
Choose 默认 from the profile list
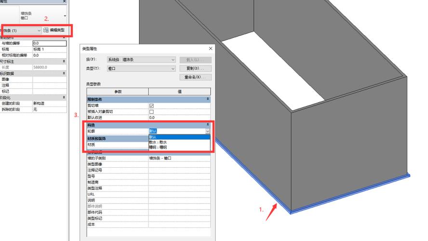179,137
